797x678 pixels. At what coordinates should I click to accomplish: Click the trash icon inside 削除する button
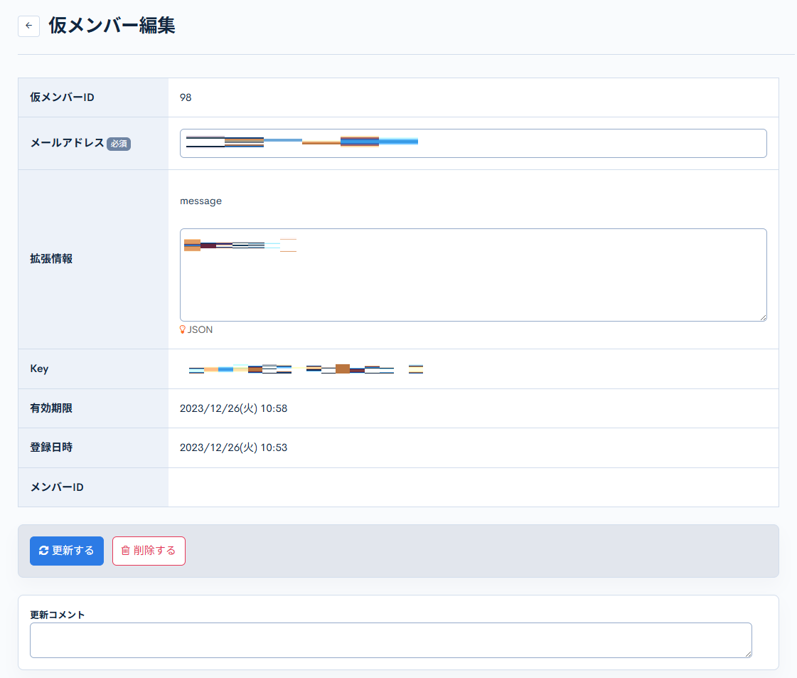[x=128, y=551]
